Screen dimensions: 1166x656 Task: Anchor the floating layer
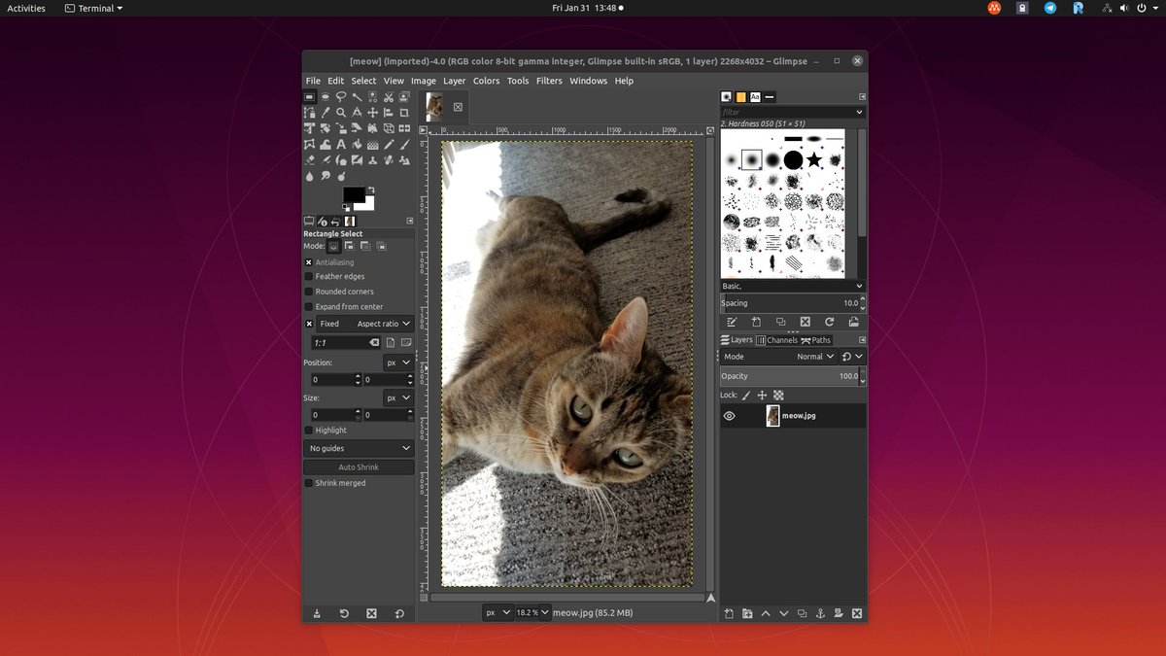(x=820, y=613)
